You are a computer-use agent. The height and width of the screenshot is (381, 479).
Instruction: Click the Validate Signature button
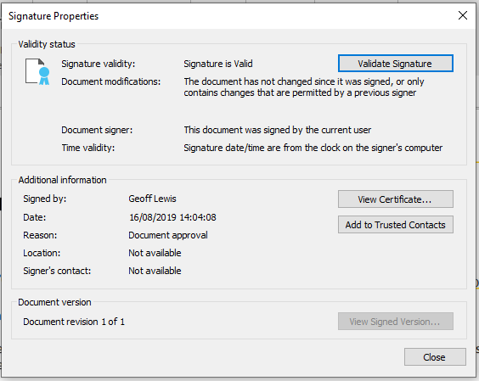click(396, 64)
